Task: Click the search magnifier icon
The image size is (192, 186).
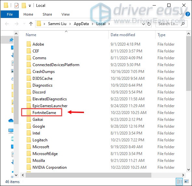Action: click(183, 24)
